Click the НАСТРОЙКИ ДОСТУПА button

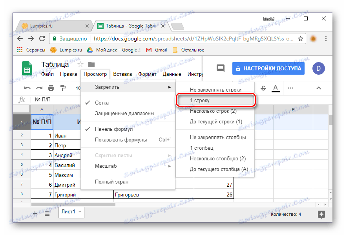(x=268, y=68)
